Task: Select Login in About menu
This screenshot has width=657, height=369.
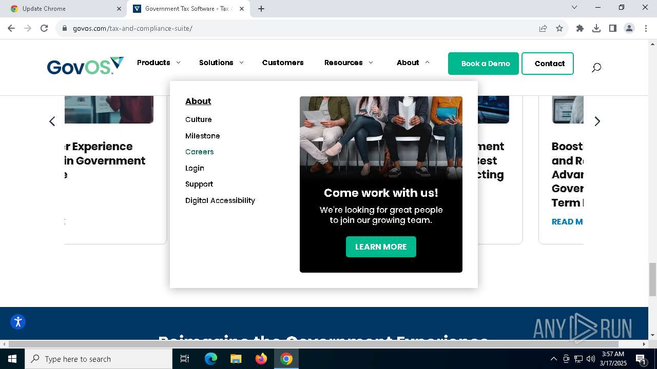Action: [x=195, y=168]
